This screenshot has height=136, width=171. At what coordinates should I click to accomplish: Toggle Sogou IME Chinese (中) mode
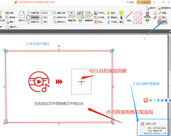(150, 100)
